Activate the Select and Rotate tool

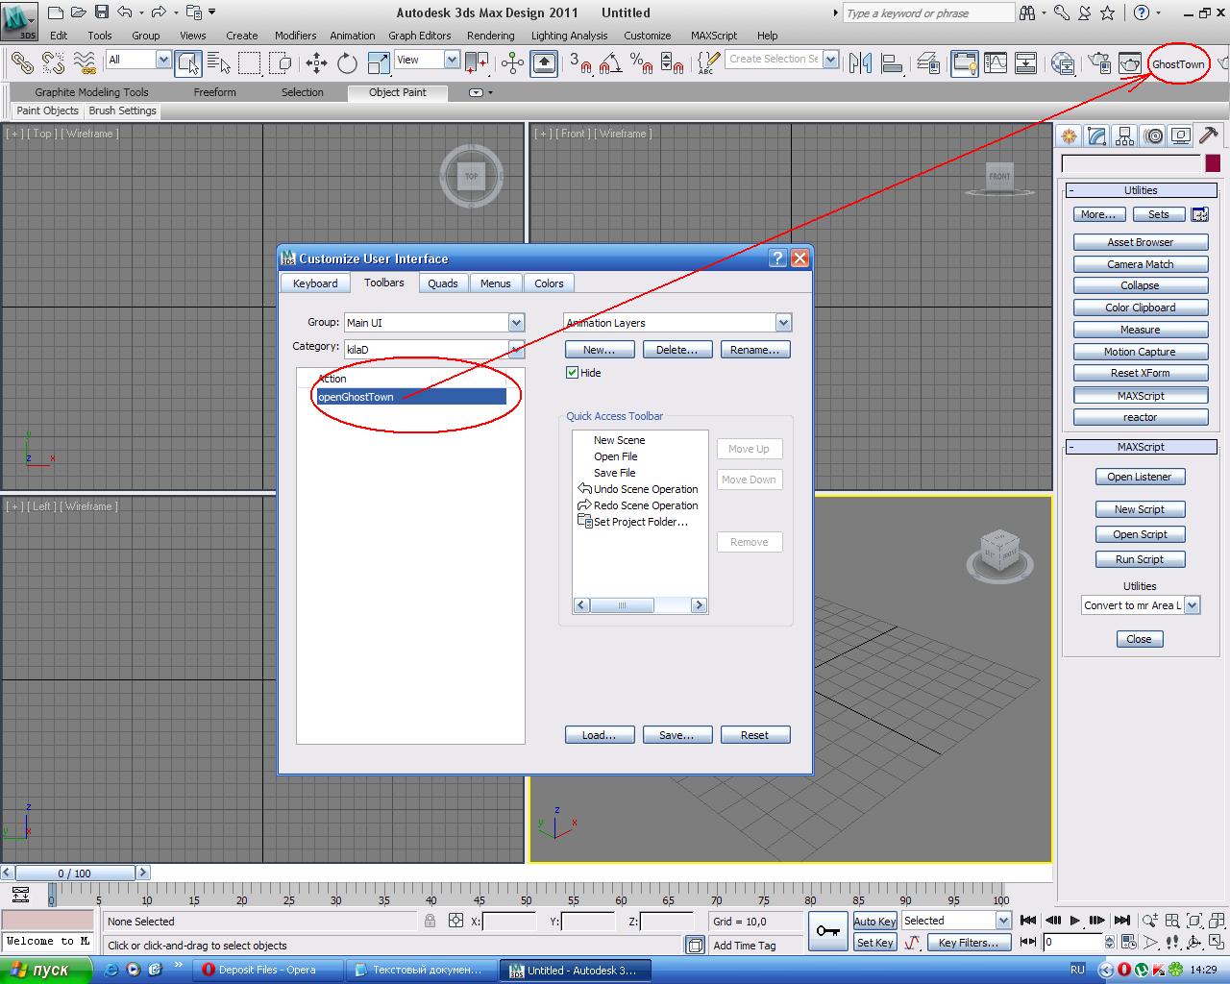(347, 63)
